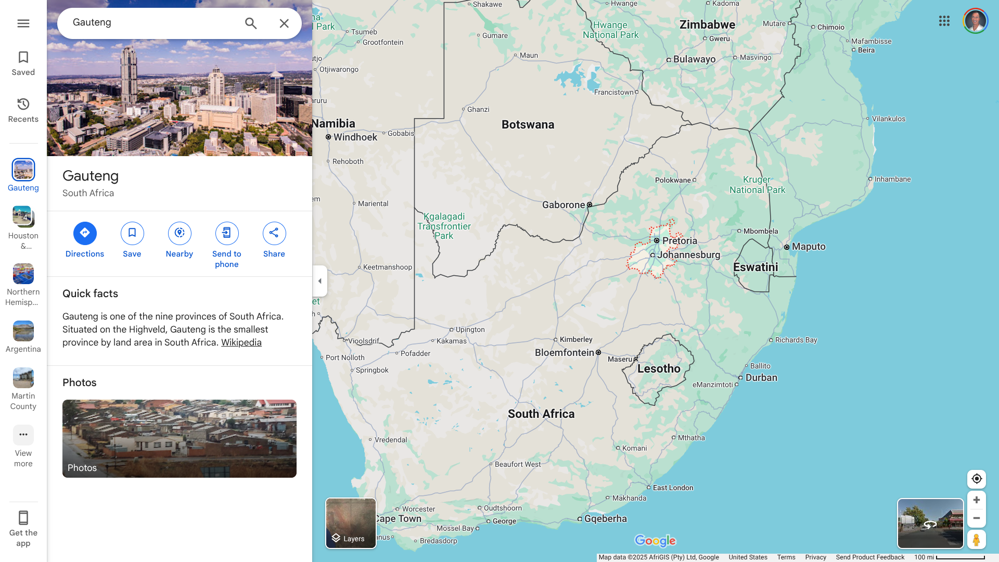
Task: Clear the Gauteng search text
Action: pos(284,23)
